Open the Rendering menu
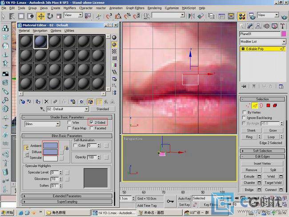Viewport: 289px width, 217px height. click(154, 8)
